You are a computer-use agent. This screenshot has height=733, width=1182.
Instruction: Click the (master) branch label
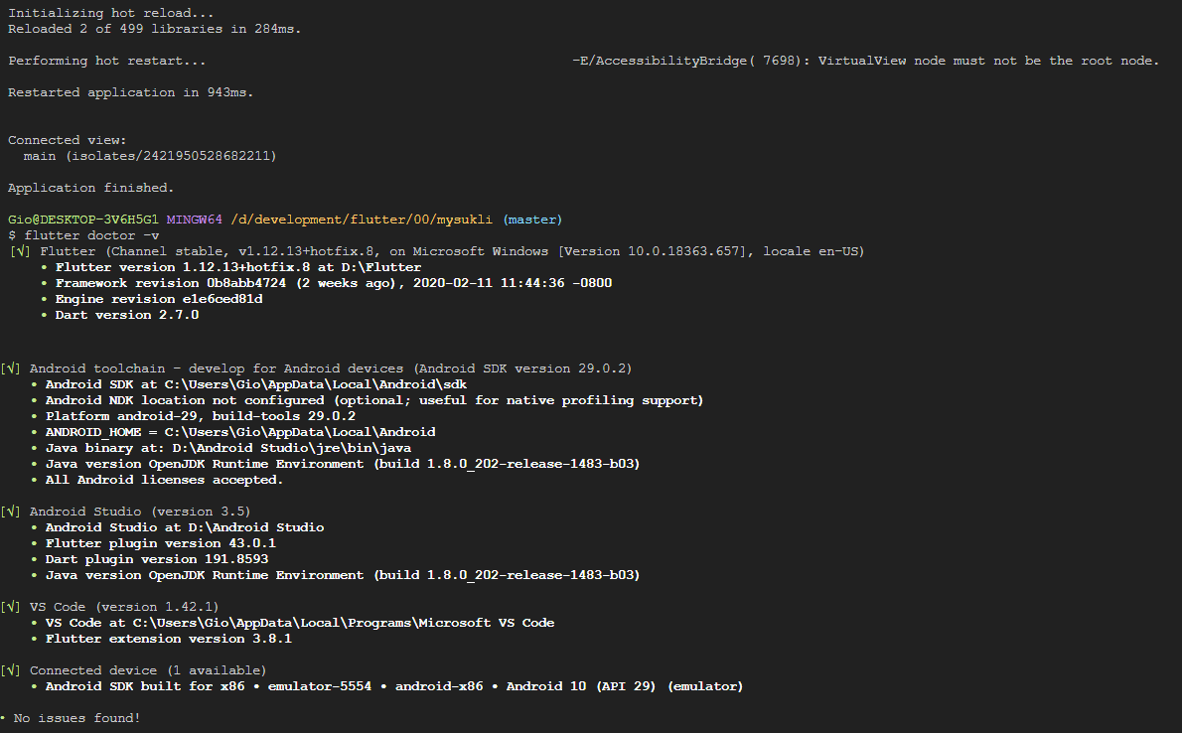tap(532, 219)
